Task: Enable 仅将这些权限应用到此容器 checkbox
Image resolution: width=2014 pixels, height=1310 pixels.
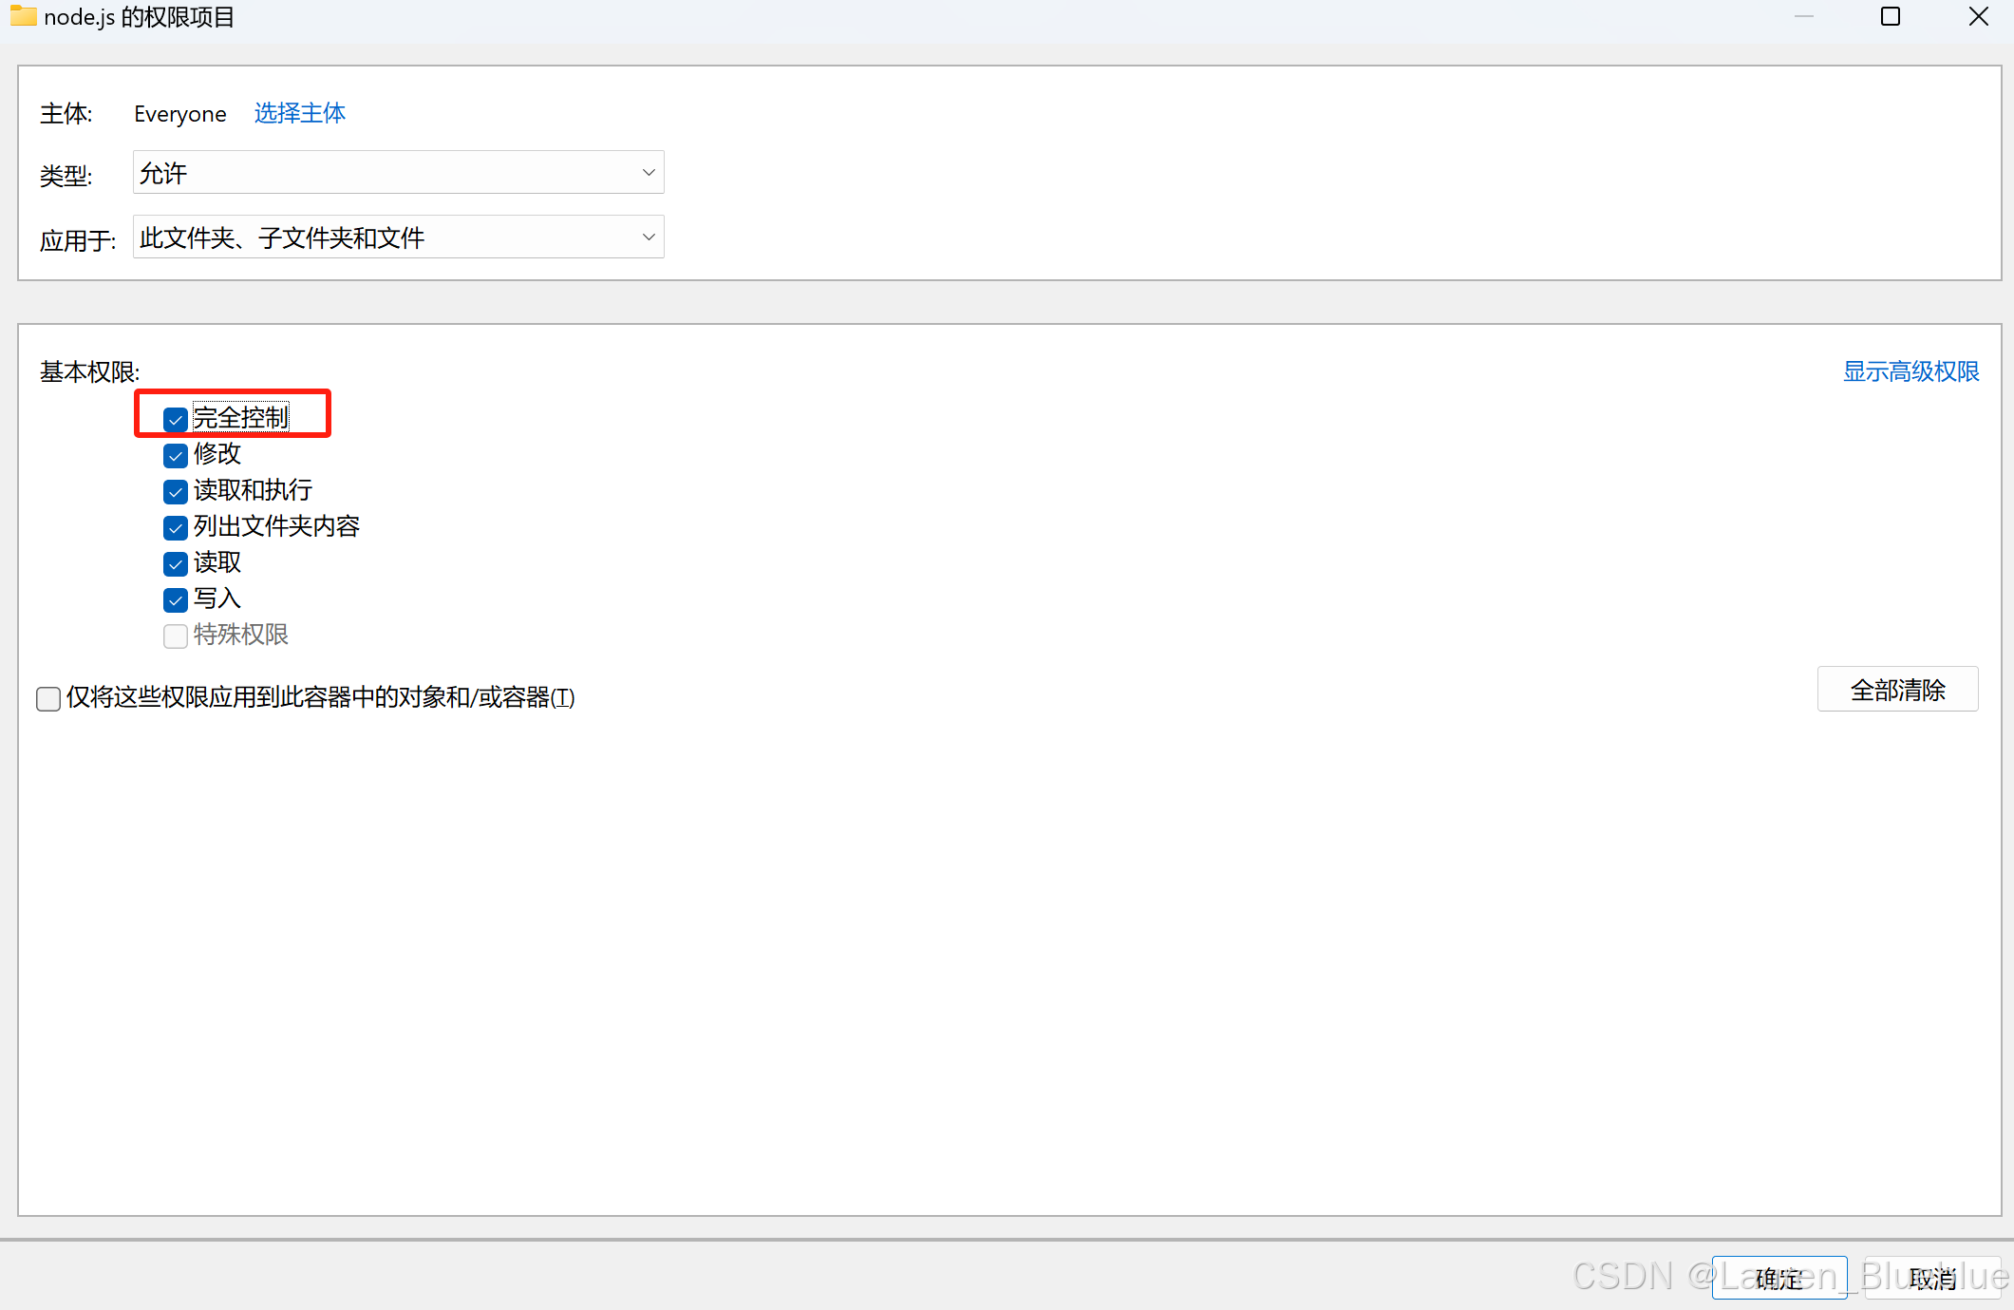Action: [48, 698]
